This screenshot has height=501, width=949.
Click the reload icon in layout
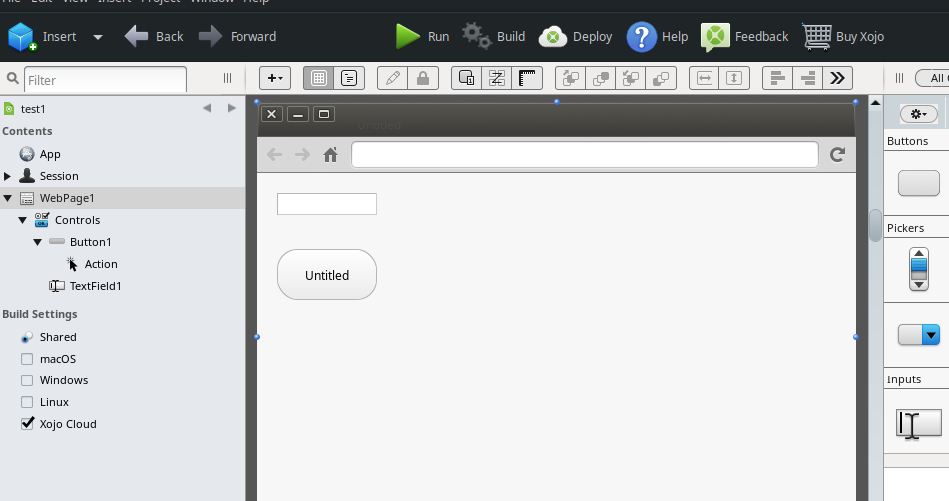point(837,155)
